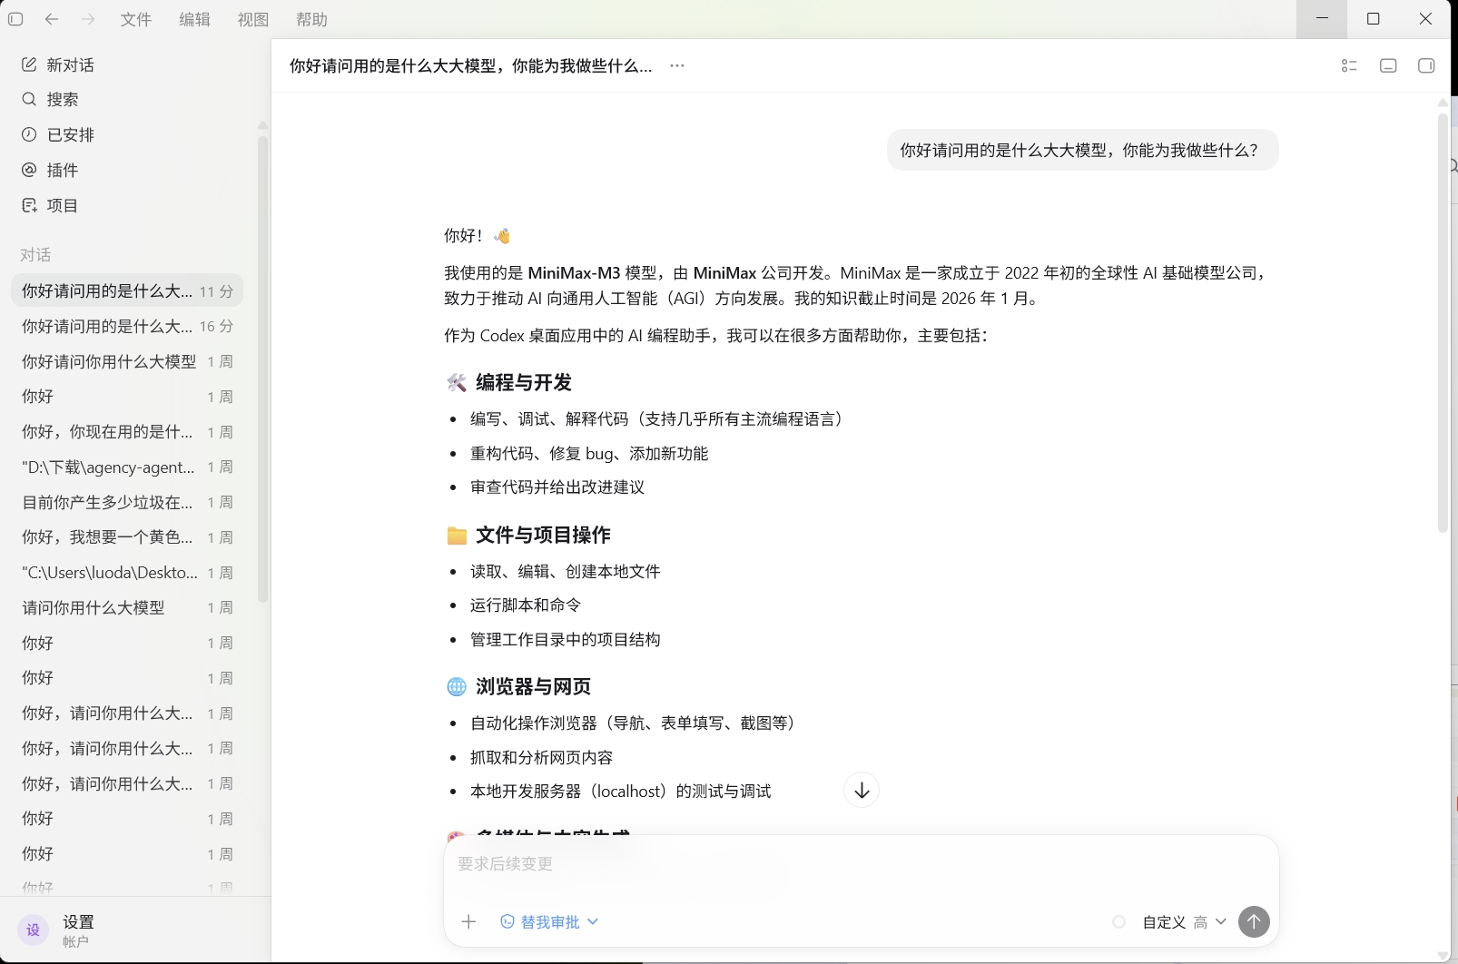The height and width of the screenshot is (964, 1458).
Task: Open the 自定义 高 model dropdown
Action: pos(1185,921)
